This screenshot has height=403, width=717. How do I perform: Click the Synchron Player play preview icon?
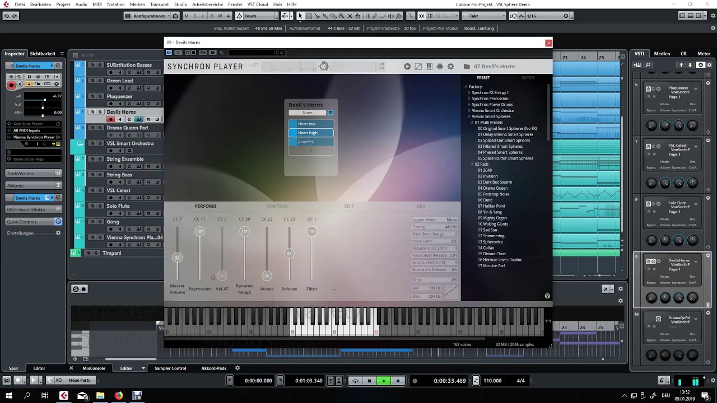coord(407,66)
